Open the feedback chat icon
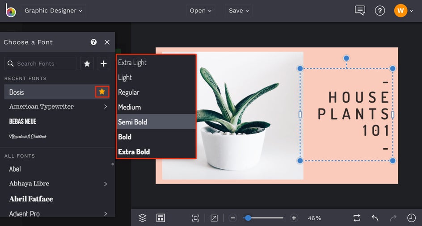Viewport: 422px width, 226px height. point(360,11)
